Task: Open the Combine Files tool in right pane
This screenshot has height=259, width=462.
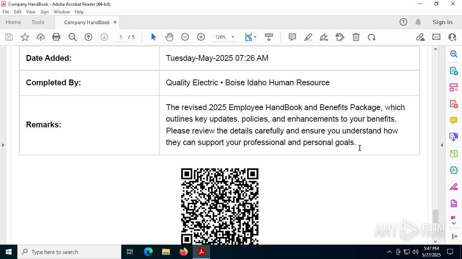Action: tap(454, 137)
